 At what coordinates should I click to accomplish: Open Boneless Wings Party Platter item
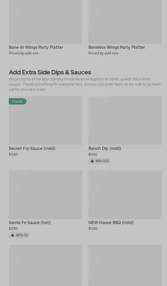point(117,47)
